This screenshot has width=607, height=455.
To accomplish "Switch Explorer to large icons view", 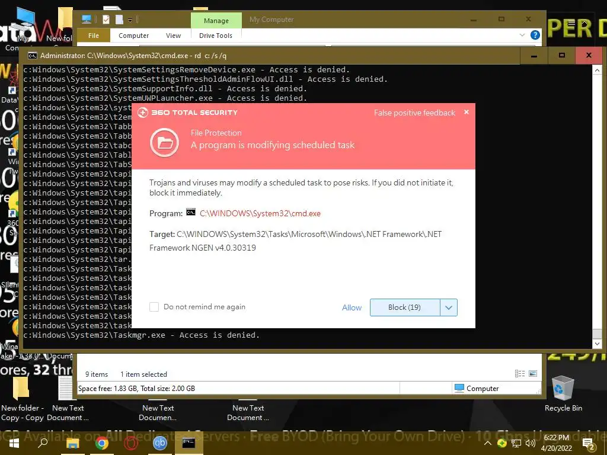I will pyautogui.click(x=533, y=373).
